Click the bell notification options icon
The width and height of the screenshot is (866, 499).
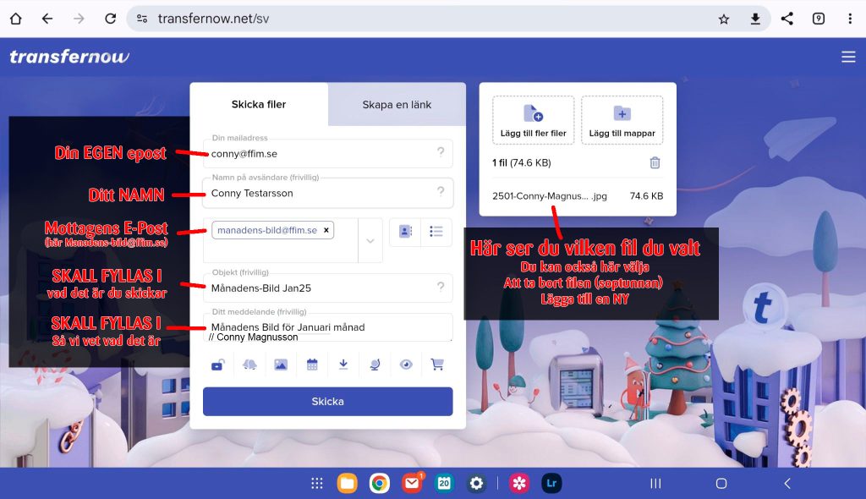pyautogui.click(x=249, y=365)
